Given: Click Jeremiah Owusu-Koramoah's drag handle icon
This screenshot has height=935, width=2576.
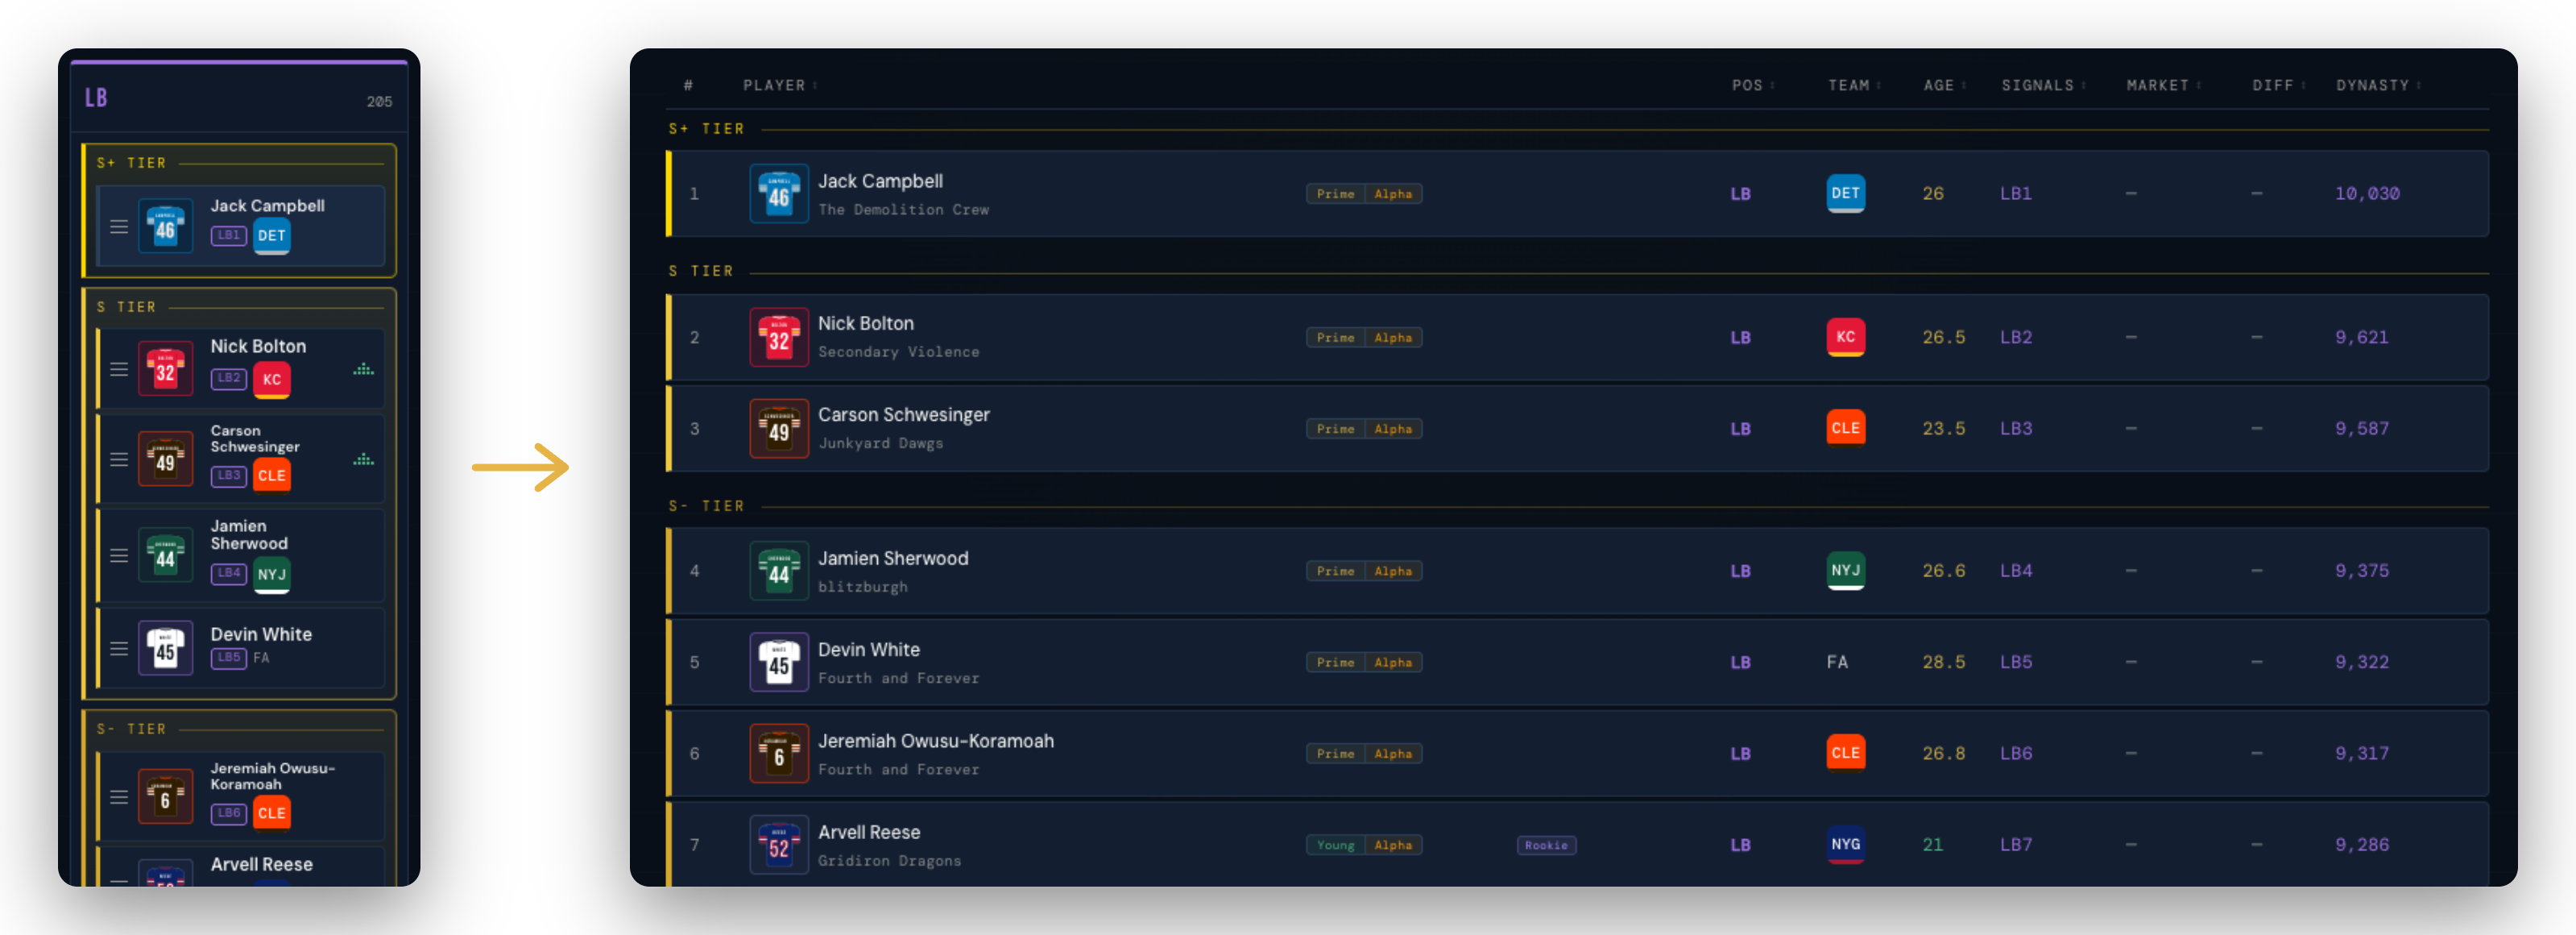Looking at the screenshot, I should pyautogui.click(x=119, y=797).
